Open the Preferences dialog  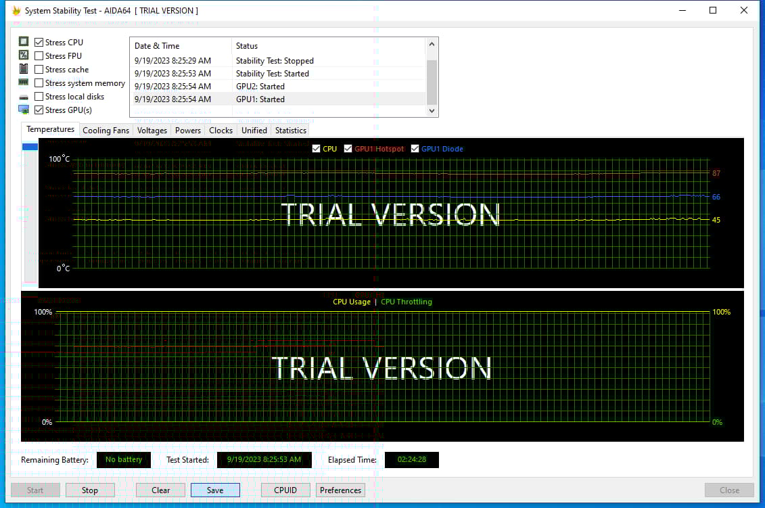click(340, 490)
